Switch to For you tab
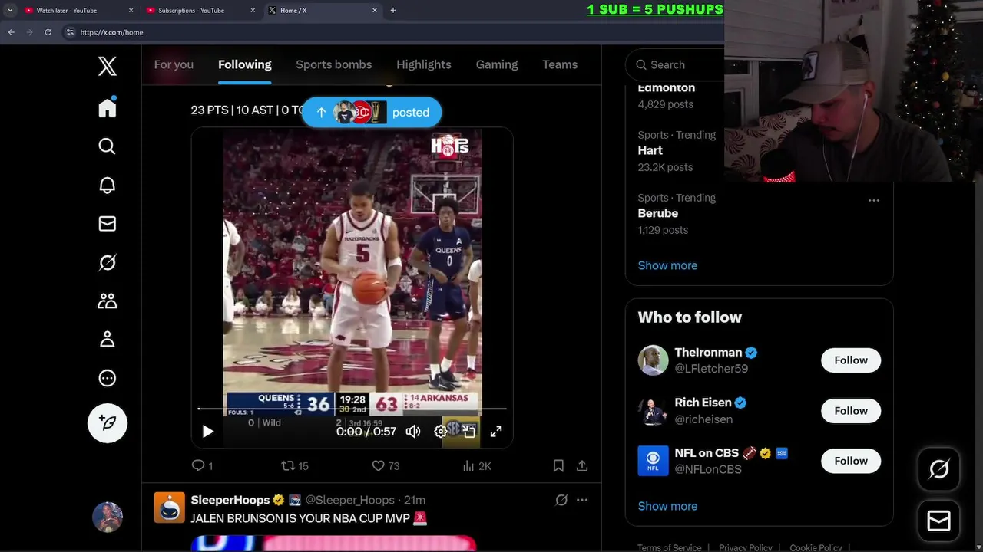 coord(174,64)
